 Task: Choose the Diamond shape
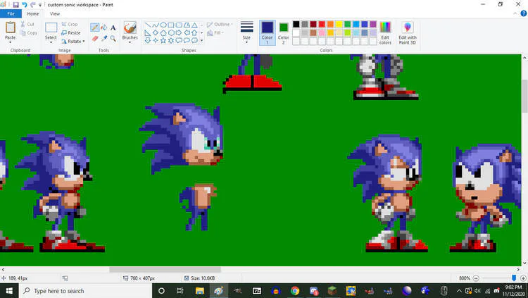[156, 32]
